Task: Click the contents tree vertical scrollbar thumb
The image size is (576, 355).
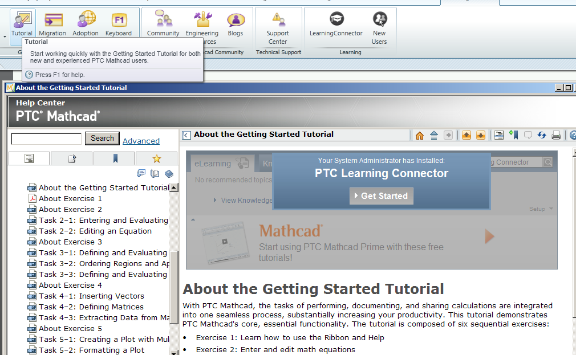Action: (x=174, y=287)
